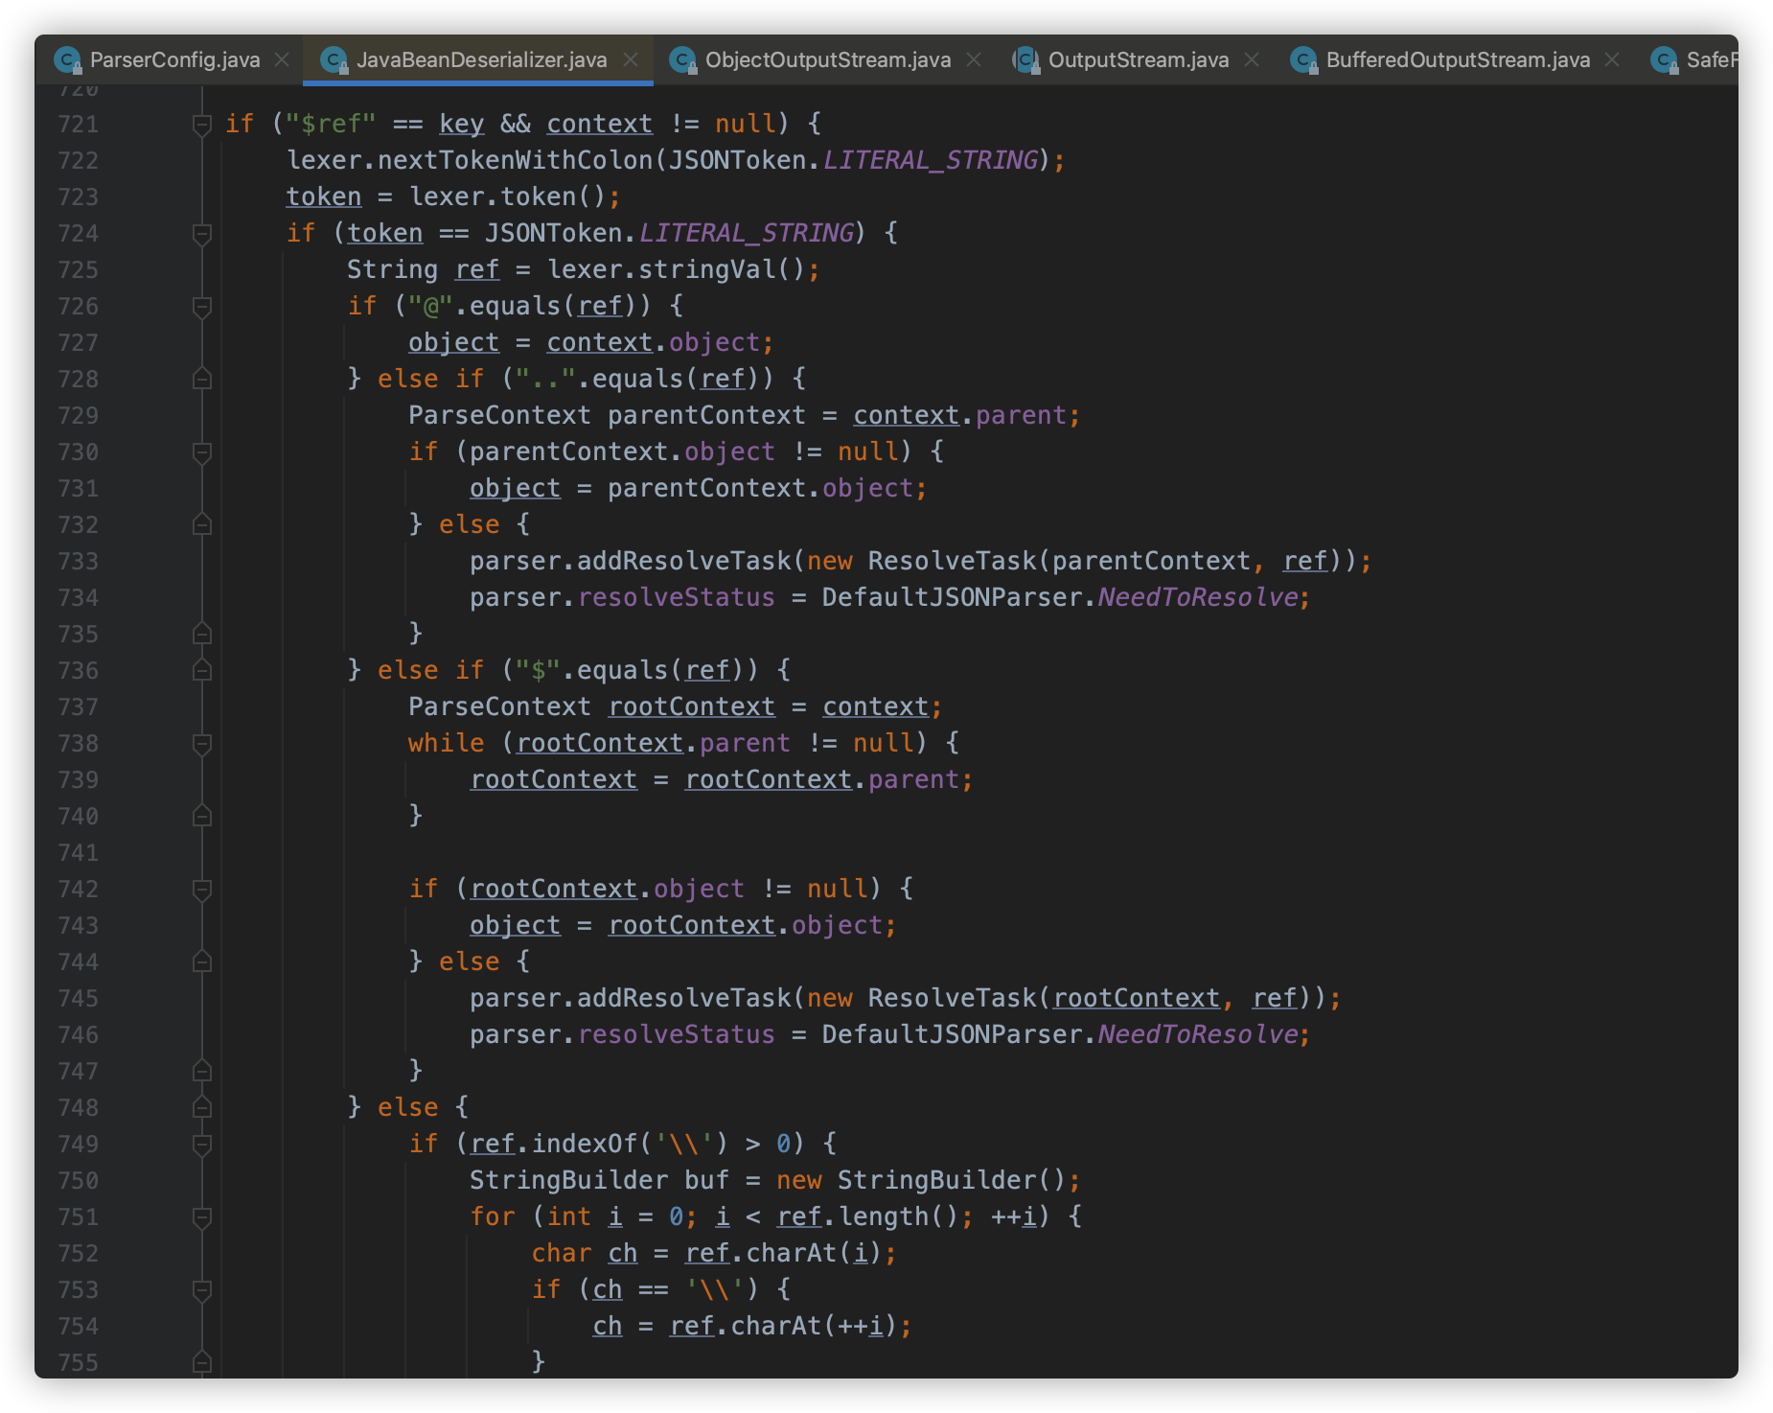Click line number 721 in the gutter
Viewport: 1773px width, 1413px height.
point(79,125)
